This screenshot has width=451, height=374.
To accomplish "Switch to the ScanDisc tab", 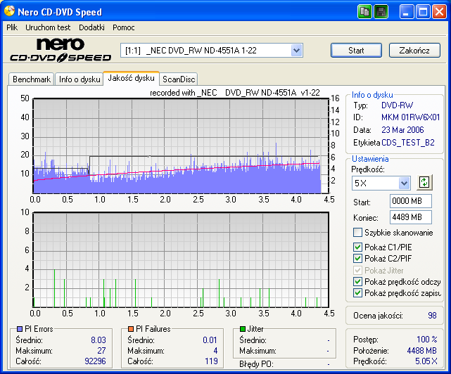I will [179, 79].
